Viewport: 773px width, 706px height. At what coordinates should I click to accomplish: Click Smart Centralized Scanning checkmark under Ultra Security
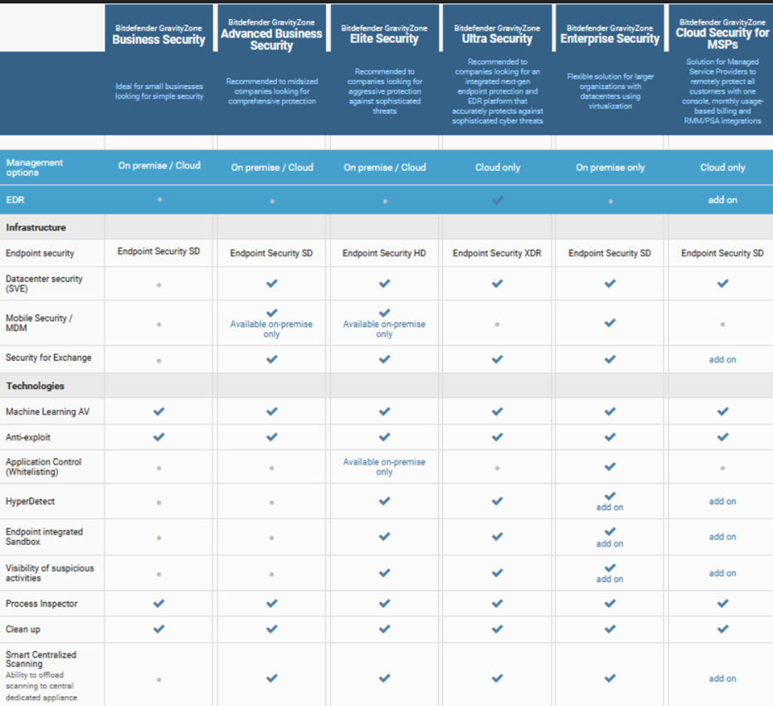[x=498, y=678]
